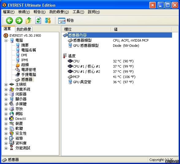This screenshot has width=180, height=164.
Task: Expand the 主機板 tree node
Action: coord(6,84)
